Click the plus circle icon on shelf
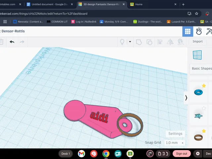 198,154
